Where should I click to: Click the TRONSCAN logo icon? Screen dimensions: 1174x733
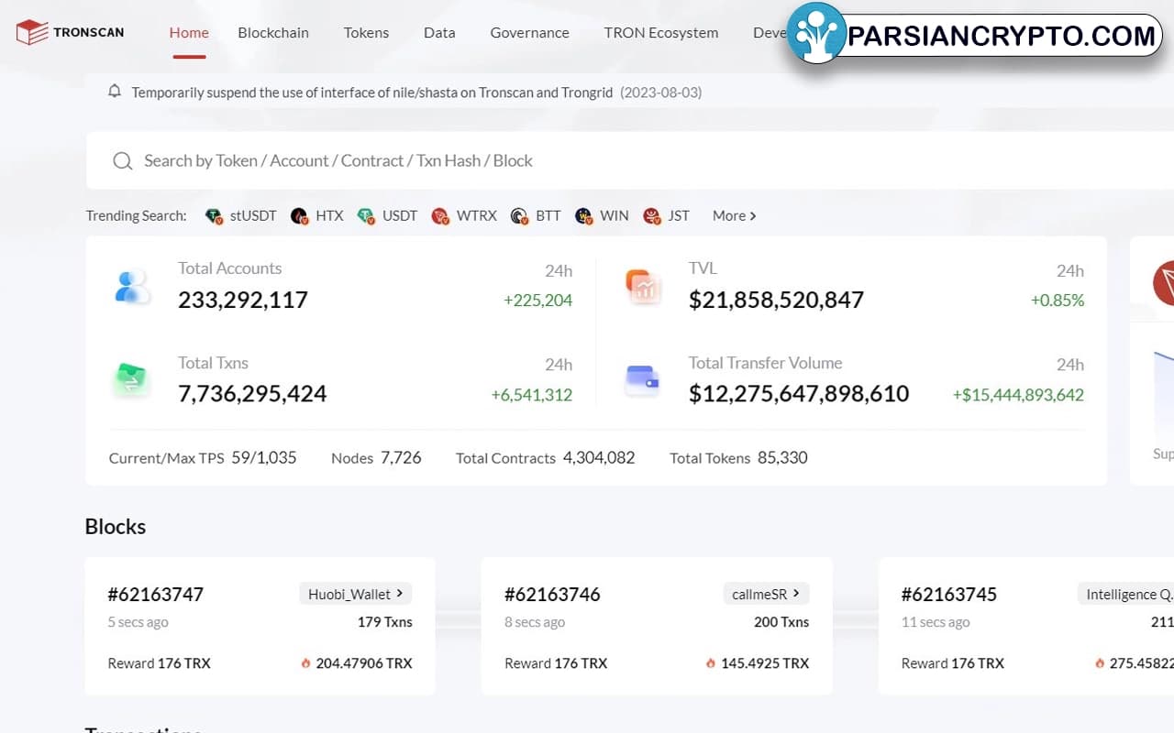(32, 33)
